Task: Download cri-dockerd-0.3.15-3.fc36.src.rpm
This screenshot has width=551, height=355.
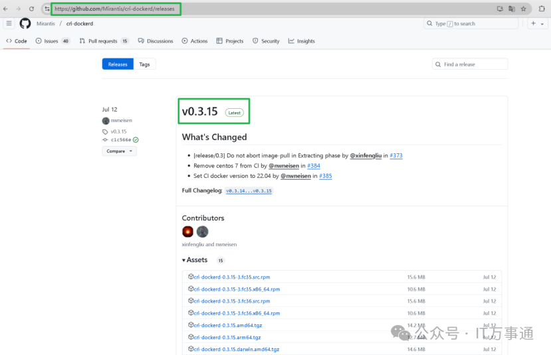Action: [232, 301]
